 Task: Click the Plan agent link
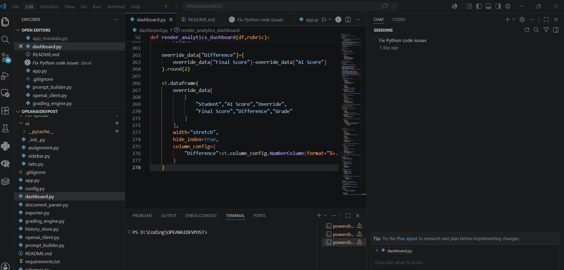407,239
